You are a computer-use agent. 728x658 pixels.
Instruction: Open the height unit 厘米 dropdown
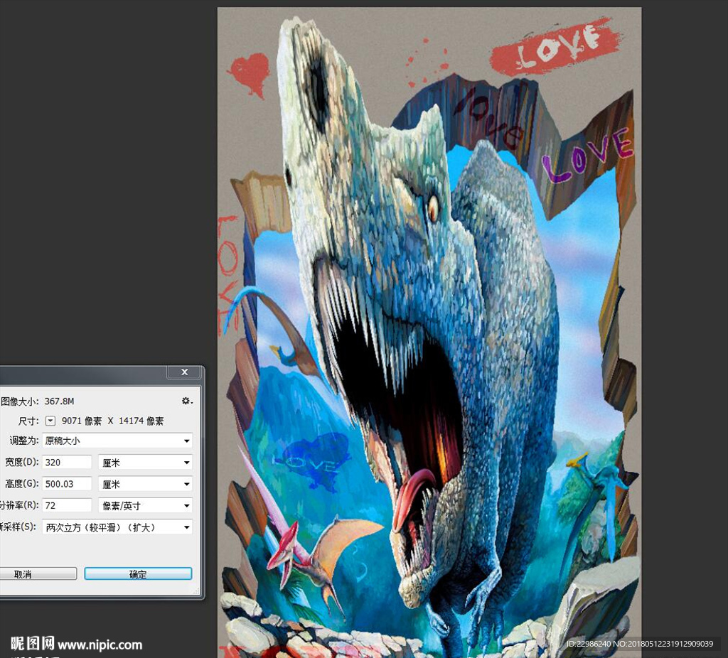point(145,484)
